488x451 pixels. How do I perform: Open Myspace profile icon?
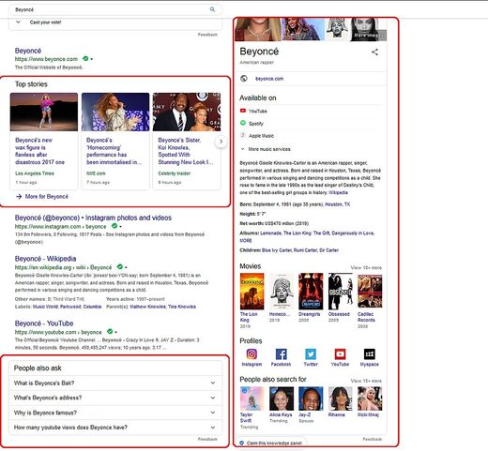click(370, 353)
